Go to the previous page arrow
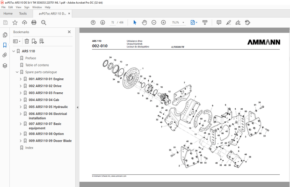This screenshot has height=187, width=290. pyautogui.click(x=93, y=22)
